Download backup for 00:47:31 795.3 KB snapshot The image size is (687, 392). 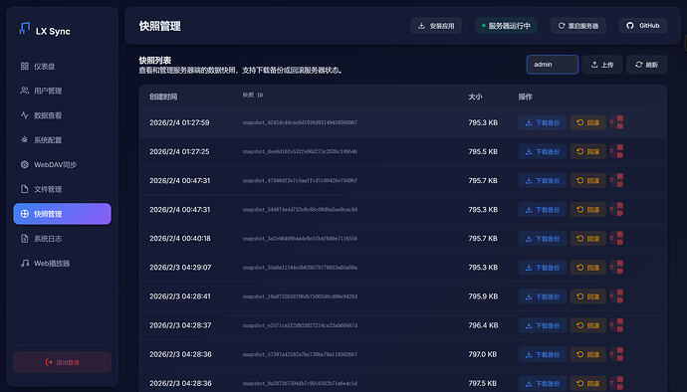pos(543,210)
